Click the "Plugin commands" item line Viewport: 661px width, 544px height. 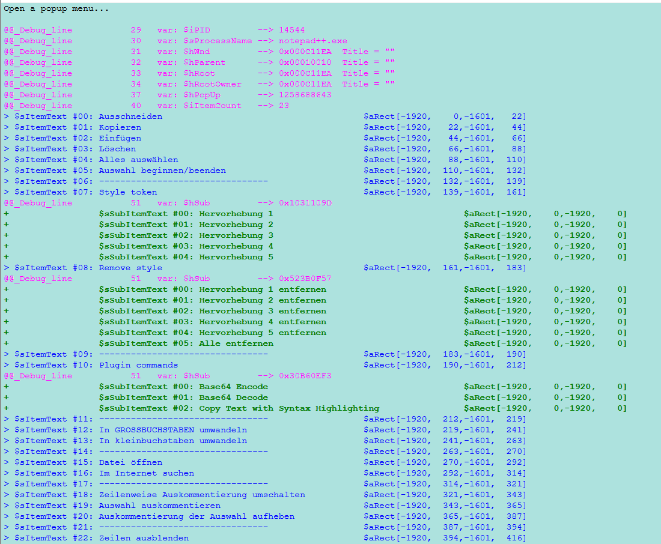[138, 365]
